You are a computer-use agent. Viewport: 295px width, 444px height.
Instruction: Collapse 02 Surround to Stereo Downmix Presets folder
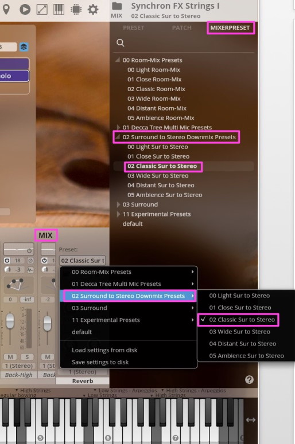[x=117, y=137]
